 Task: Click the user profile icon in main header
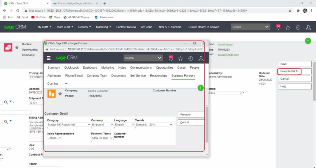[308, 27]
